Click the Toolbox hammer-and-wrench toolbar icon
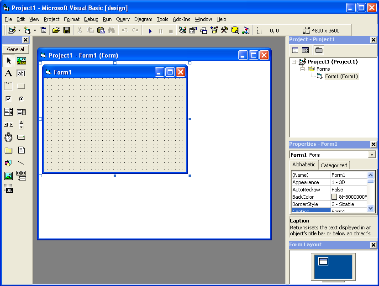The width and height of the screenshot is (379, 286). [x=225, y=31]
